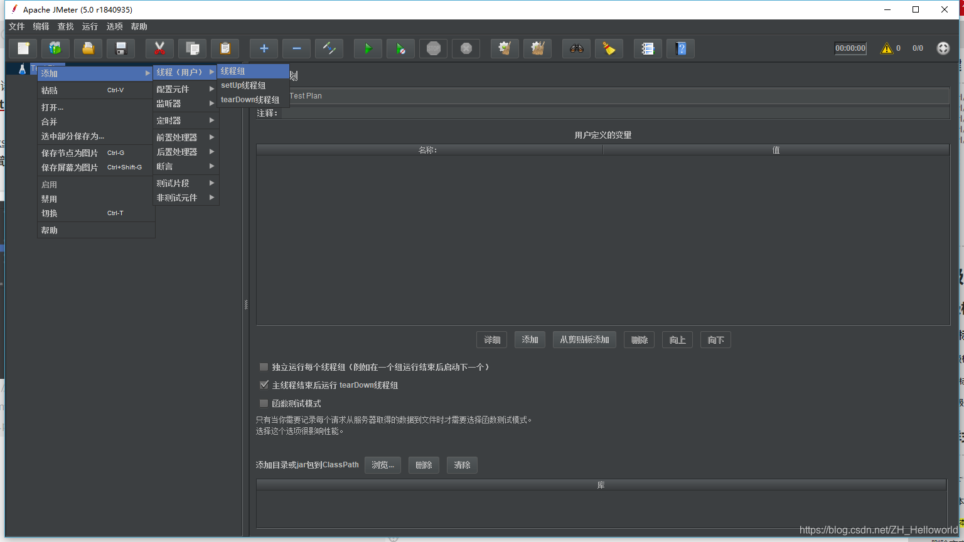Expand the 定时器 submenu
964x542 pixels.
pyautogui.click(x=186, y=120)
